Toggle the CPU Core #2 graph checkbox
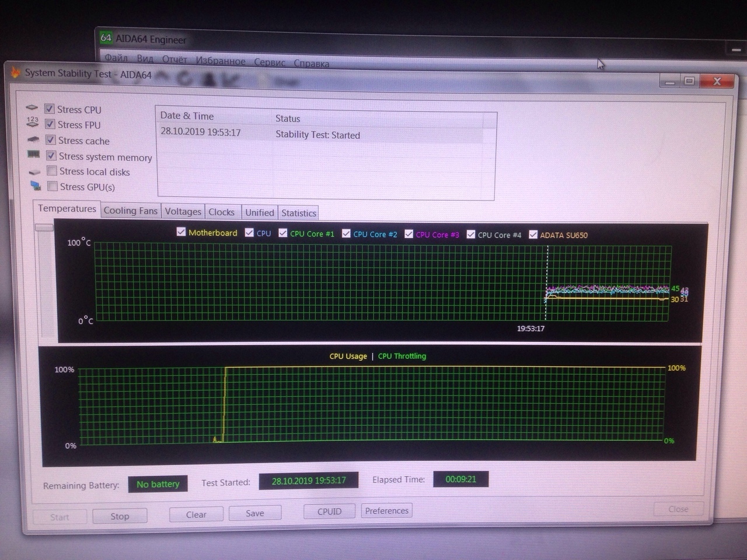Screen dimensions: 747x560 coord(346,233)
